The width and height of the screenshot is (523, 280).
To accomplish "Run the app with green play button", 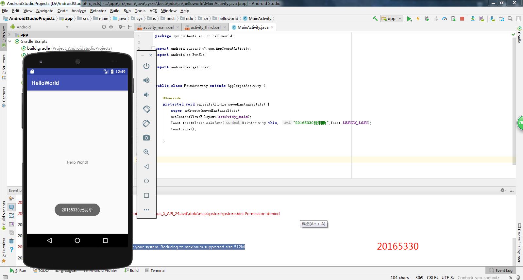I will pos(409,19).
